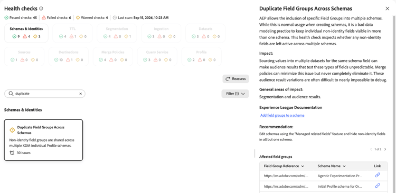Click the Failed checks red triangle icon

point(44,17)
